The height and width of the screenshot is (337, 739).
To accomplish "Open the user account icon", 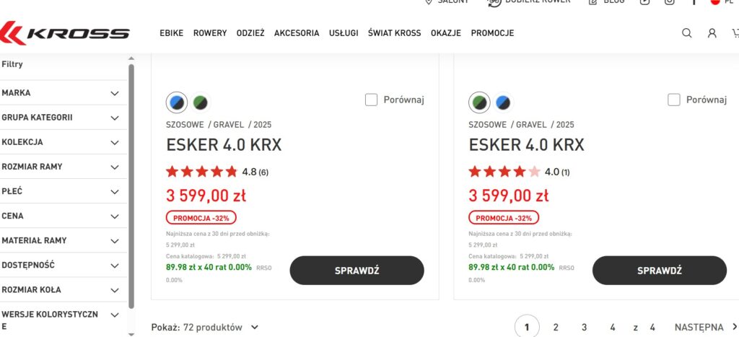I will point(712,33).
